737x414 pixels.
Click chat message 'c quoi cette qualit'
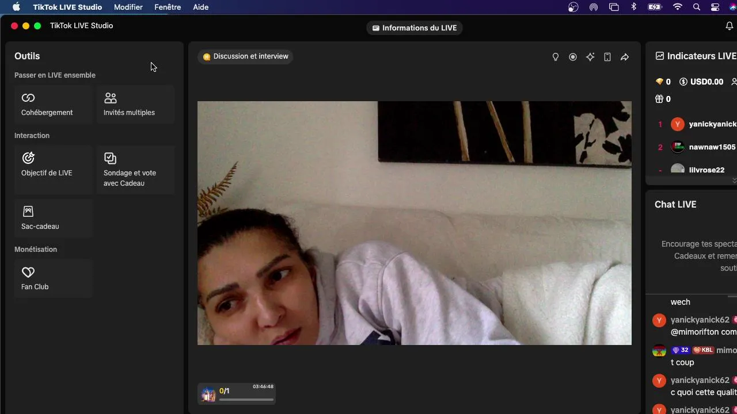(x=704, y=392)
